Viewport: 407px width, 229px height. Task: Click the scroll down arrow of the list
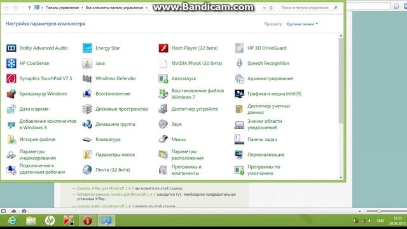point(341,177)
